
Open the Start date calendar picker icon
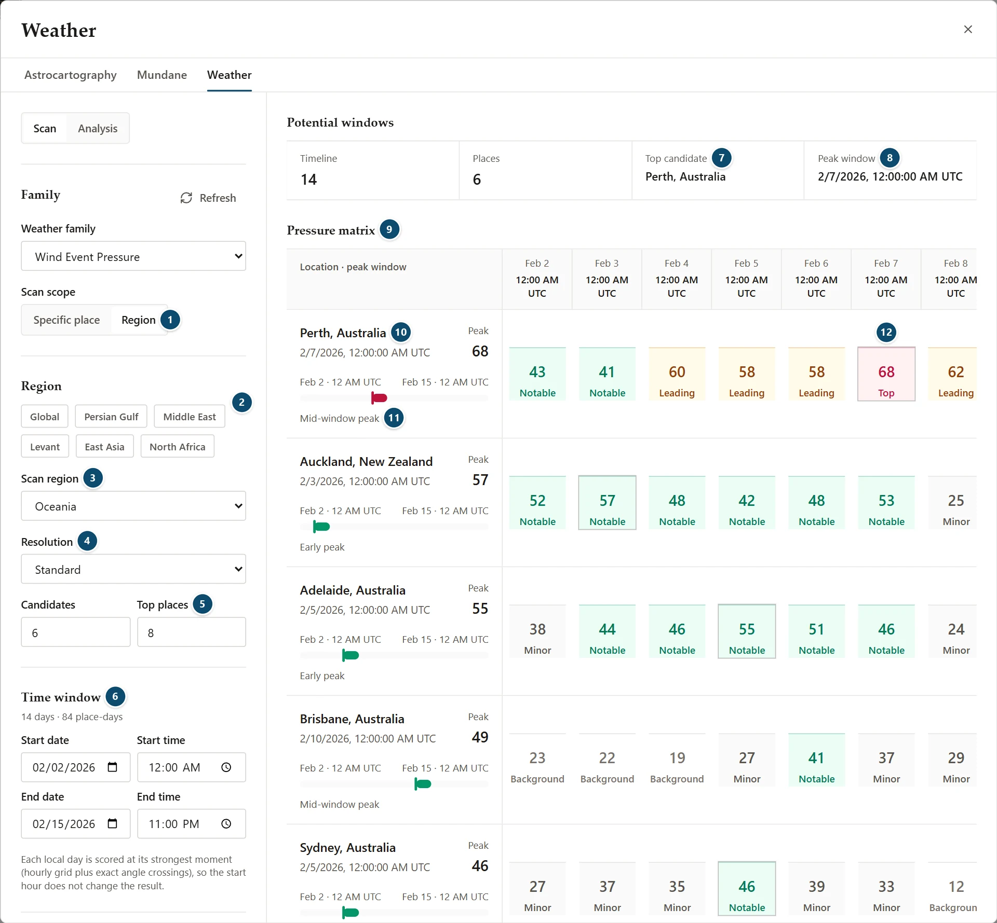(112, 767)
